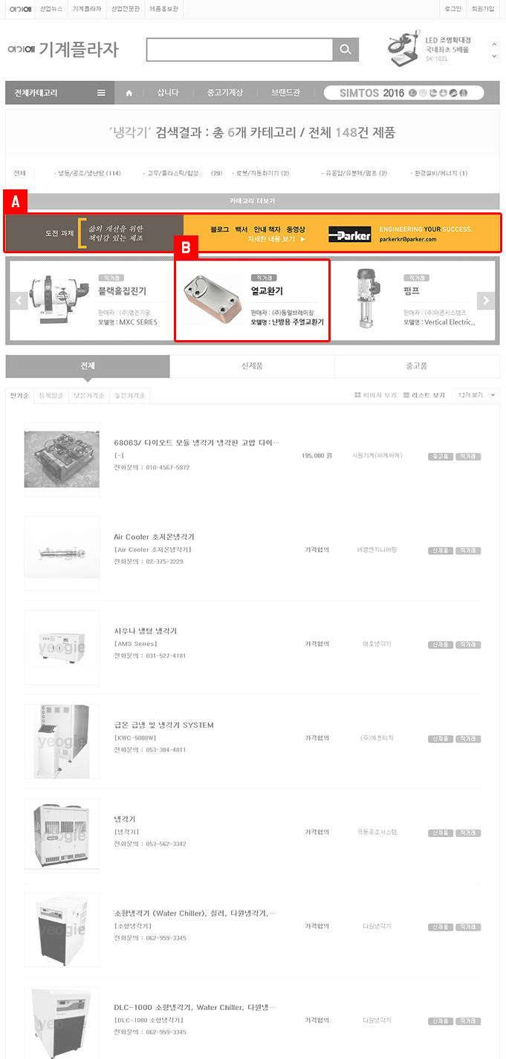Screen dimensions: 506x1059
Task: Click the 로그인 link
Action: 453,9
